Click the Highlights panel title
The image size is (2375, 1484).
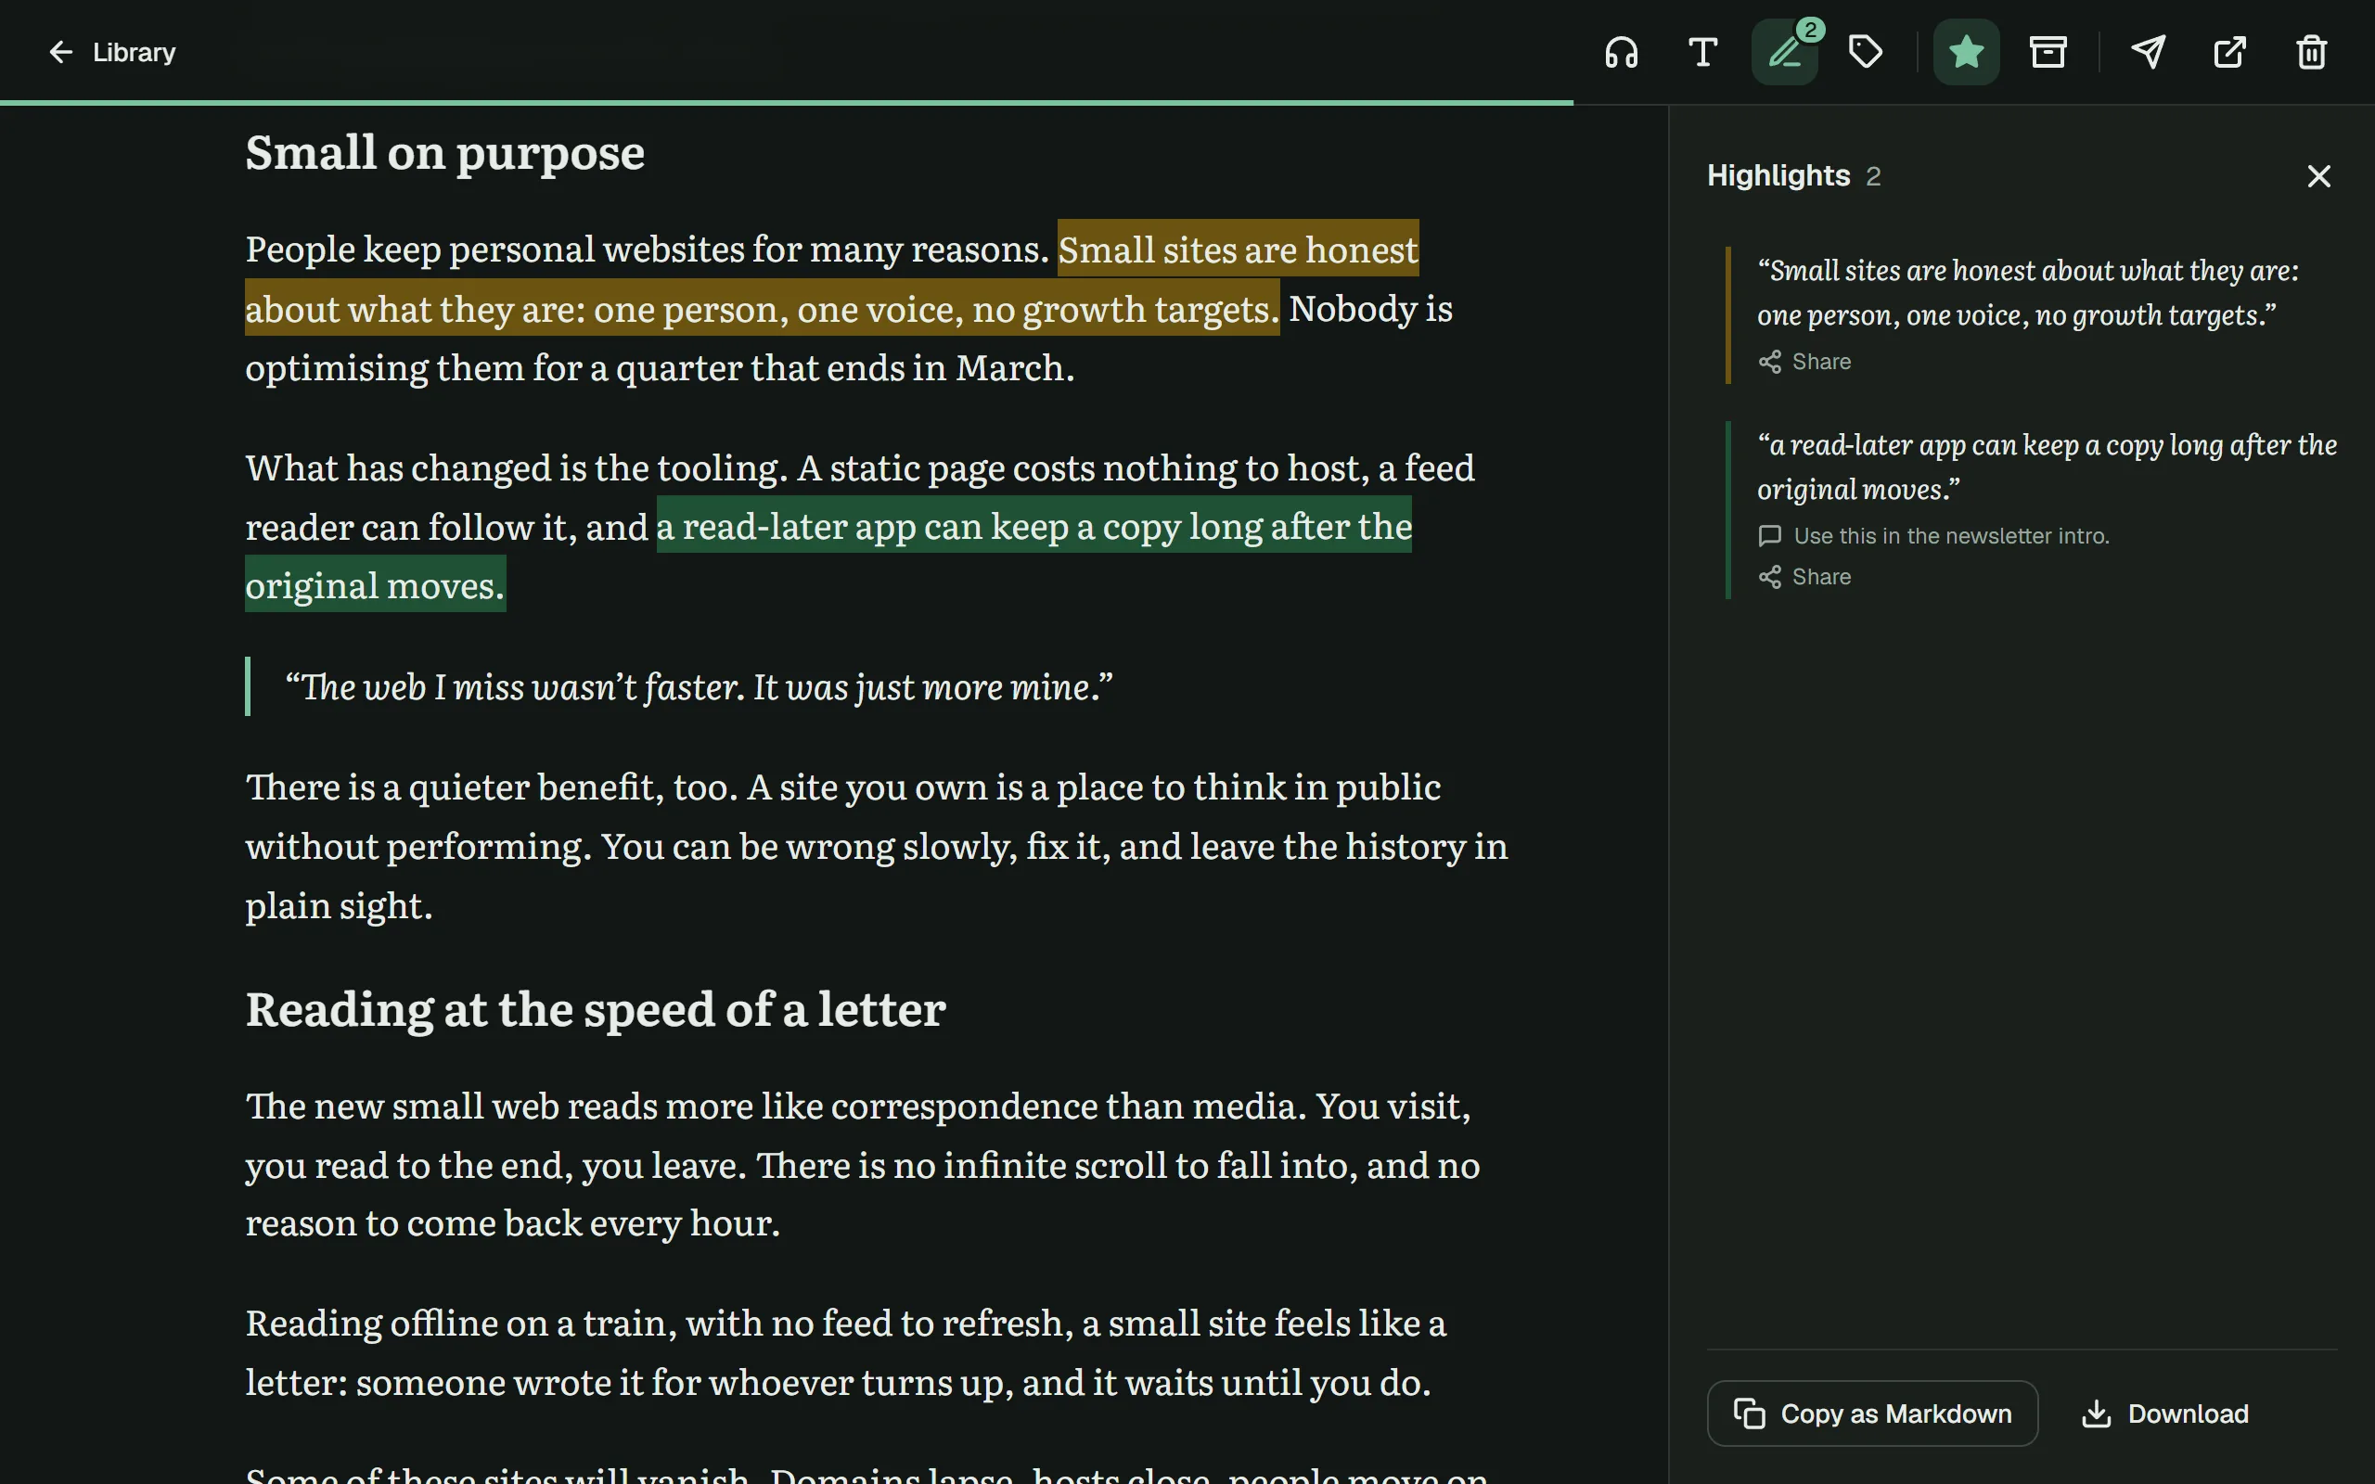1778,175
